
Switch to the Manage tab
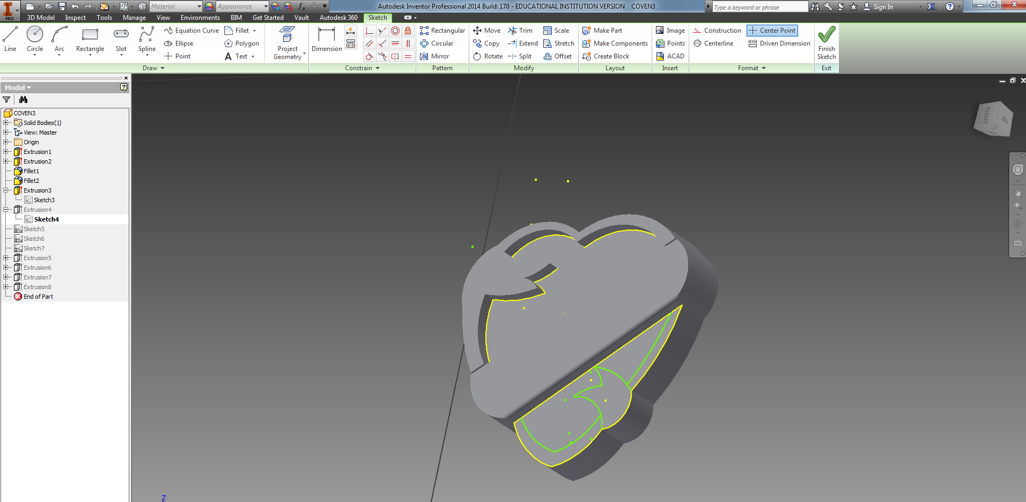pos(134,18)
